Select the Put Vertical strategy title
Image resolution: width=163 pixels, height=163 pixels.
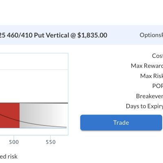53,35
